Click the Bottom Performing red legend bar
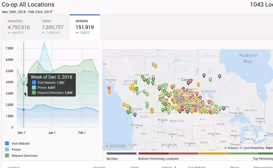Image resolution: width=273 pixels, height=168 pixels. pos(153,153)
